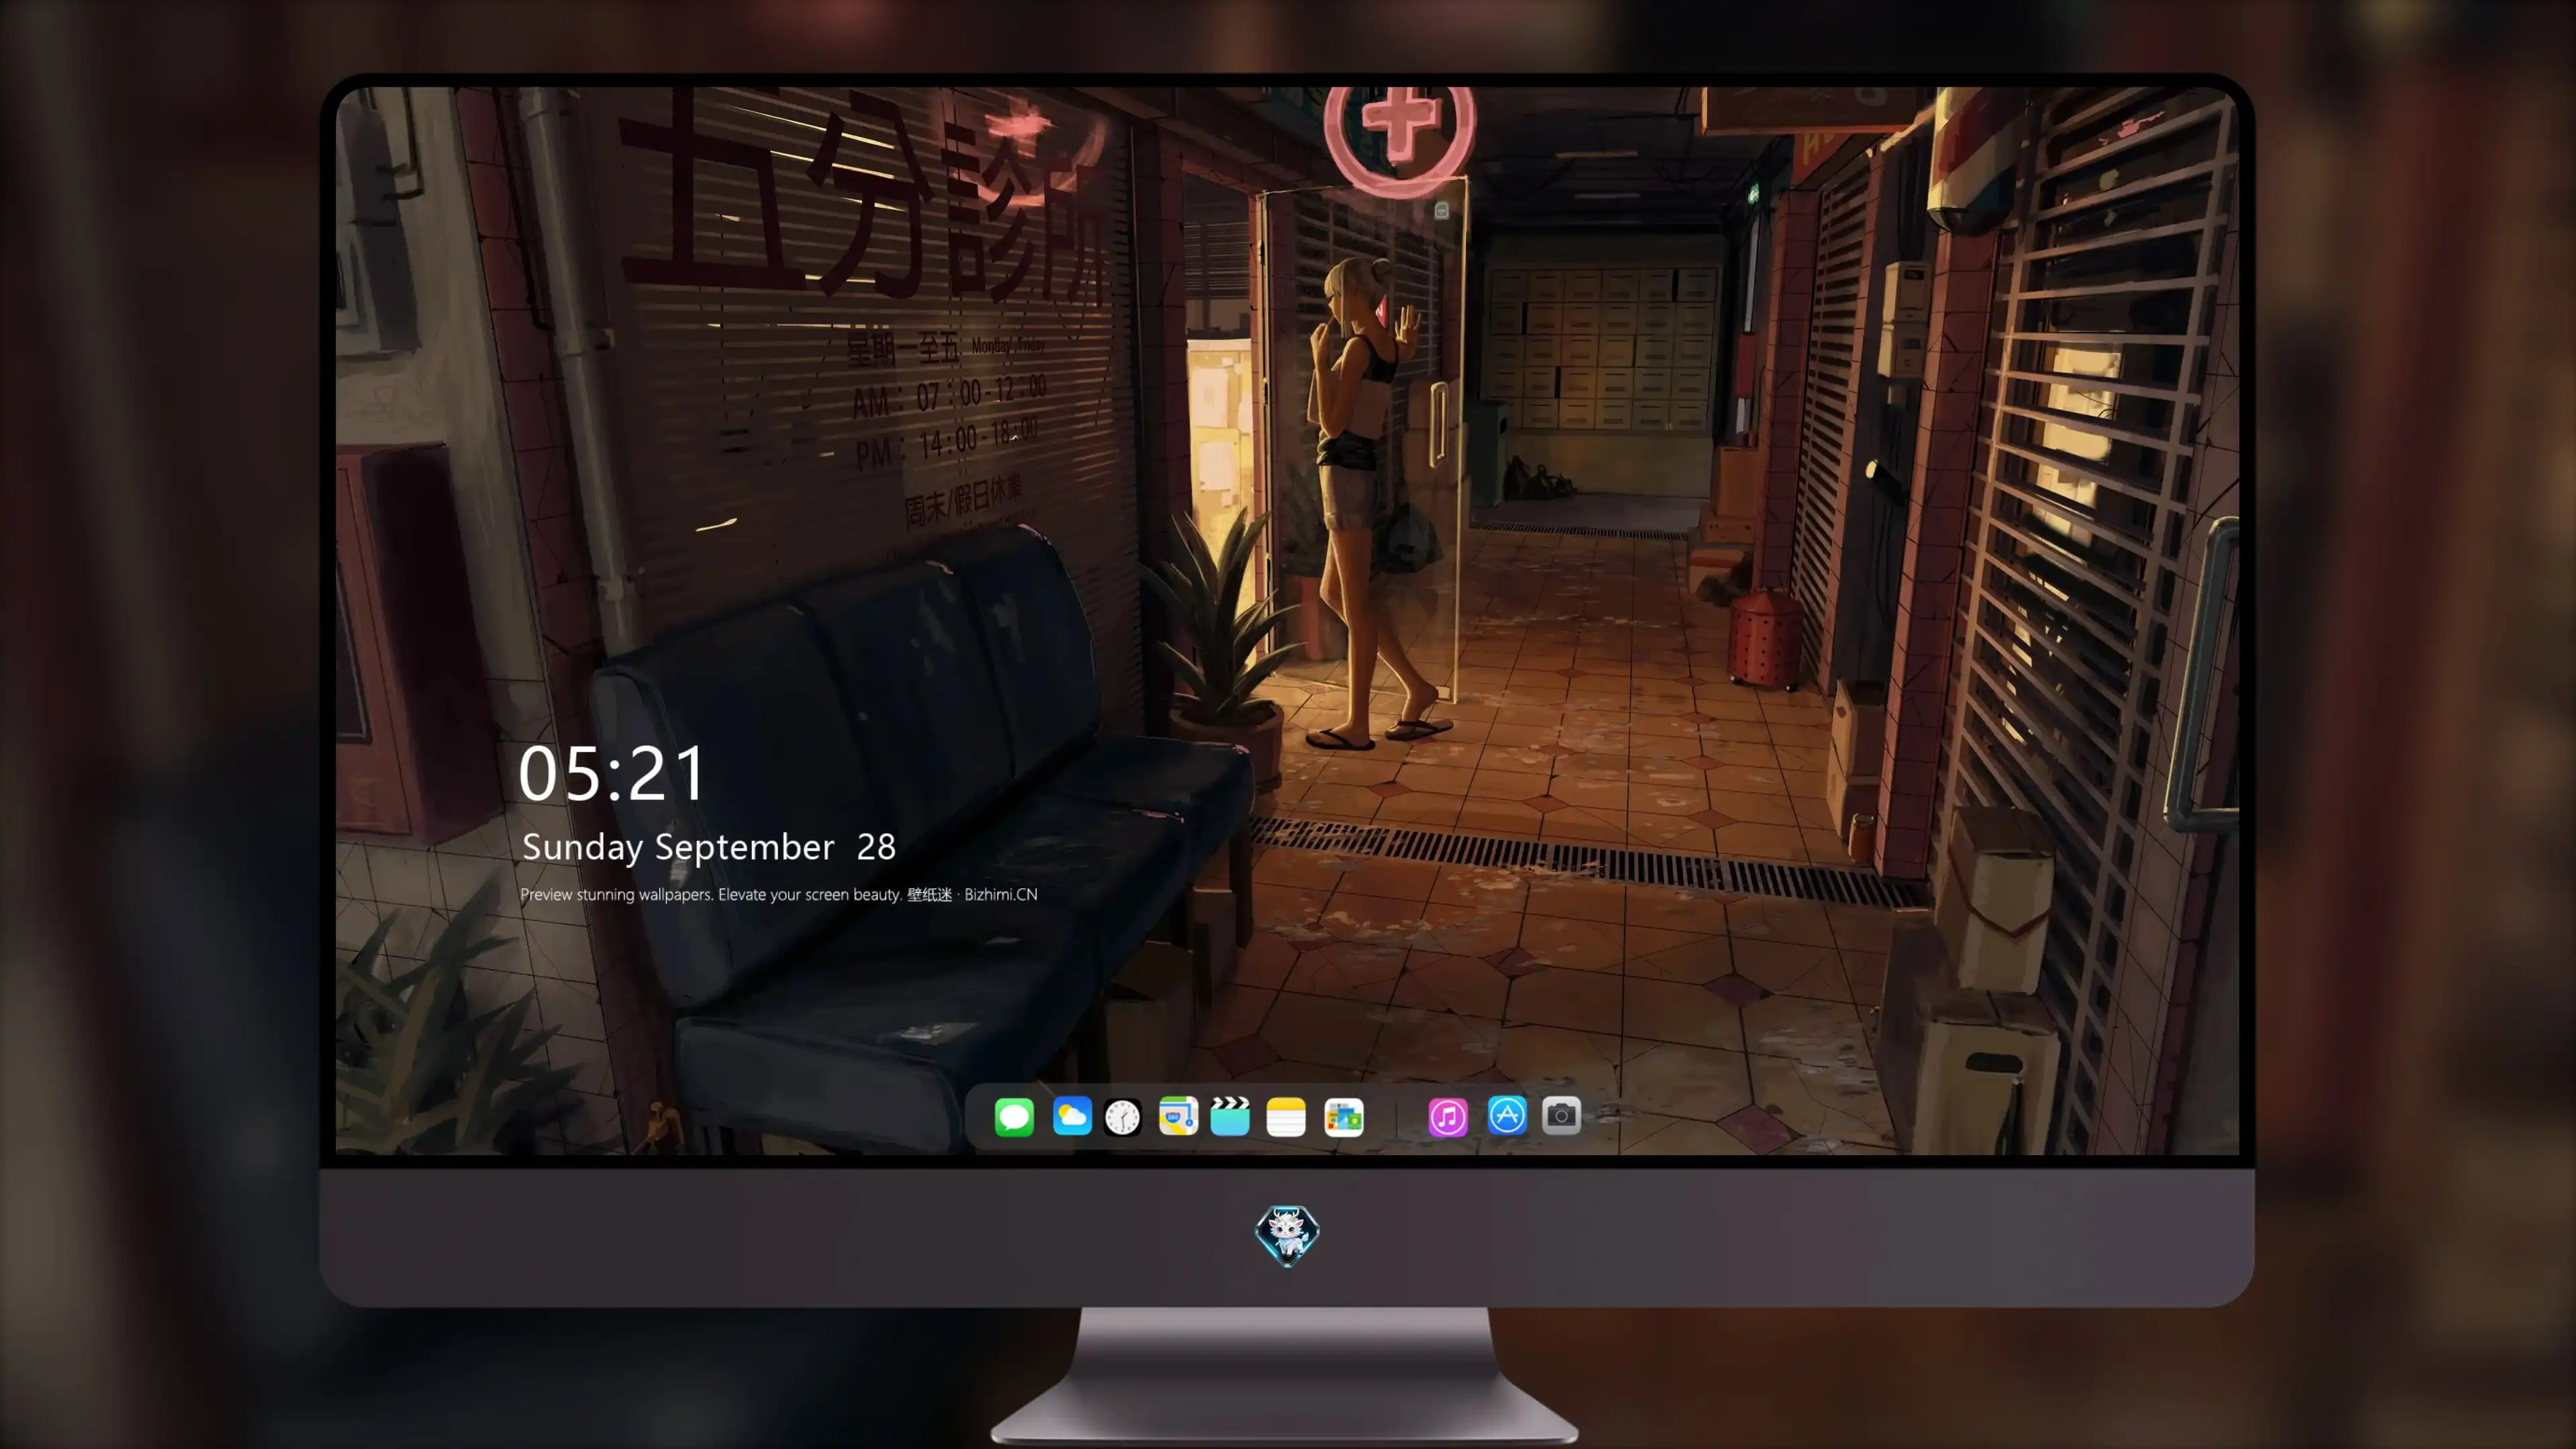Launch the Camera app from the dock
The image size is (2576, 1449).
tap(1561, 1116)
